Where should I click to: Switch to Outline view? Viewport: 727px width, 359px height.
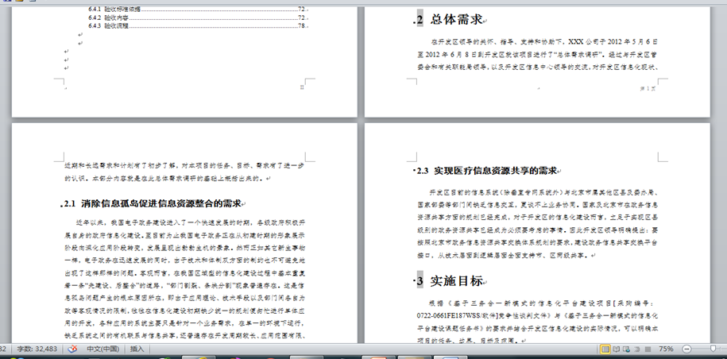(637, 349)
